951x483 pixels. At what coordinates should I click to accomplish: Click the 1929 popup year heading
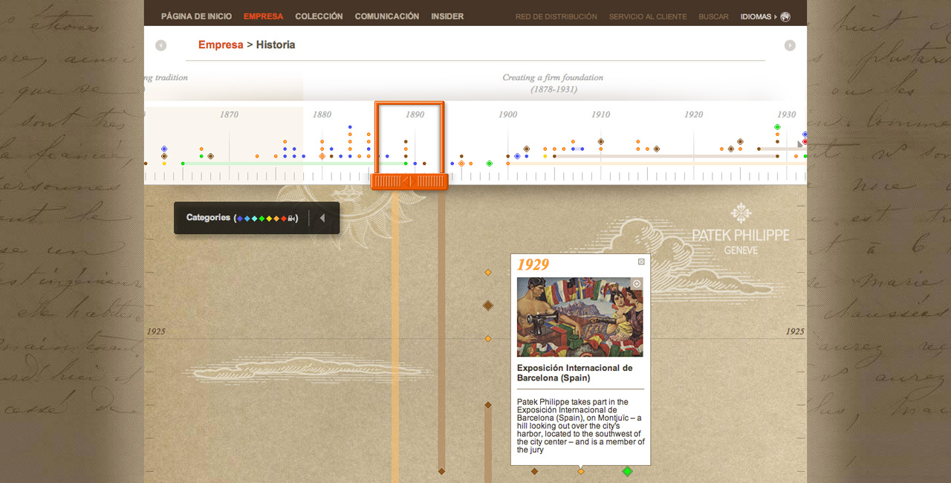coord(533,265)
